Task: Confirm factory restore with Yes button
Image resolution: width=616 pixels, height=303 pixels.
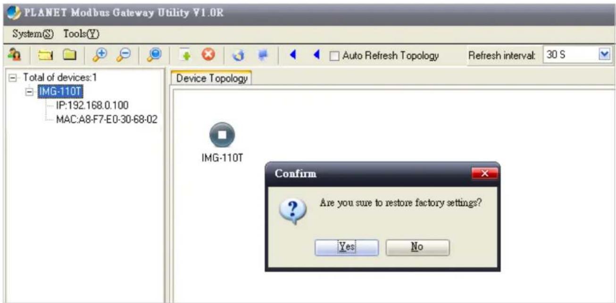Action: [x=347, y=247]
